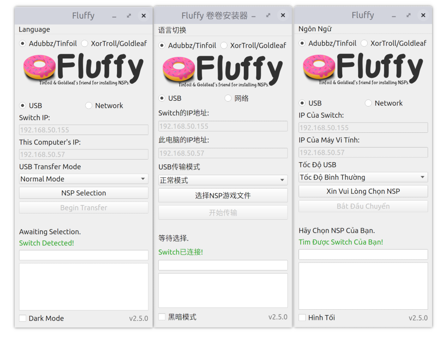Click the log text area in the Chinese window
The image size is (445, 340).
pos(223,291)
